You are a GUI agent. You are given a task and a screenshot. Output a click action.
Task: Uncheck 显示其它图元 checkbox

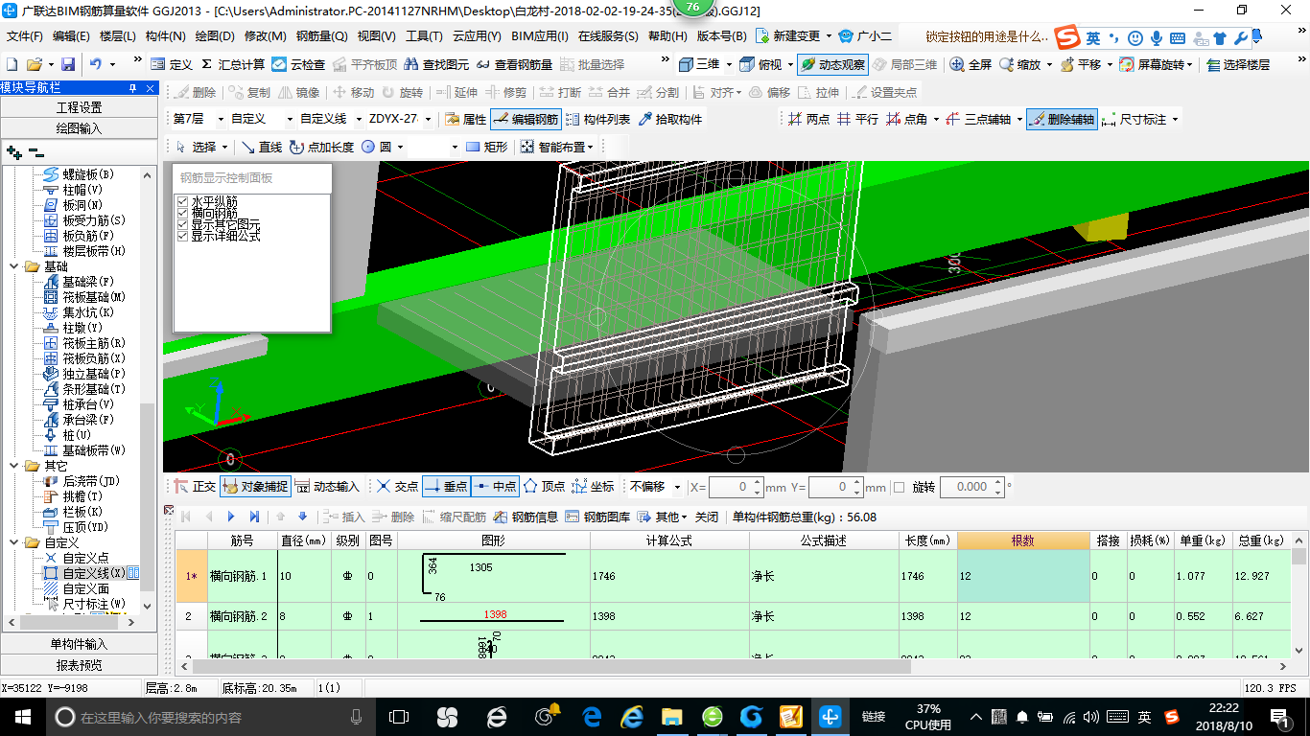tap(182, 224)
